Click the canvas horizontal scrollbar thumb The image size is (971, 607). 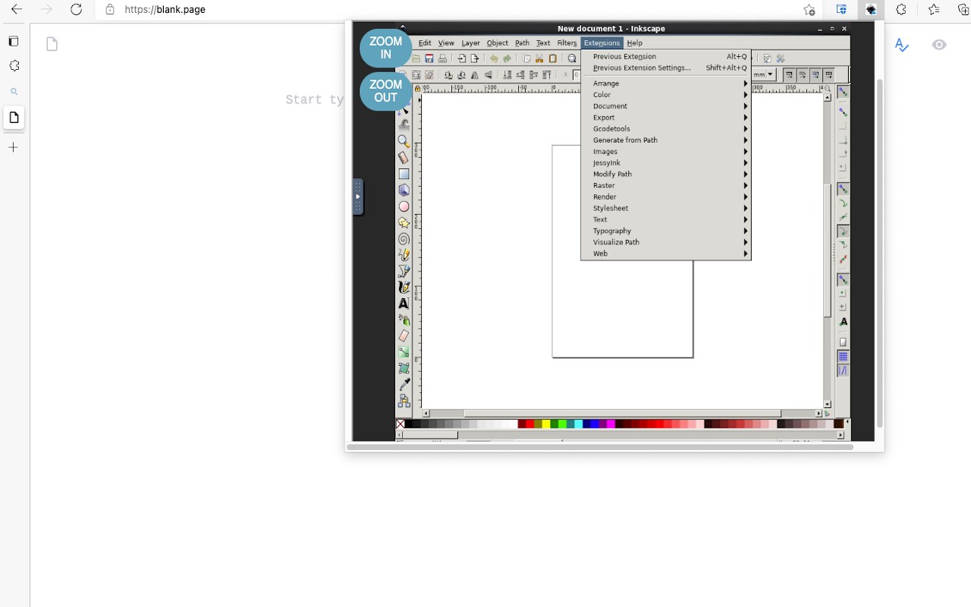[x=622, y=414]
